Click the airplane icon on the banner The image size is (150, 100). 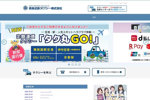101,32
